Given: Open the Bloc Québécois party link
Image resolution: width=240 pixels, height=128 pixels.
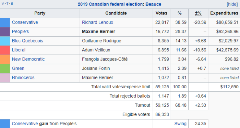Looking at the screenshot, I should tap(27, 41).
